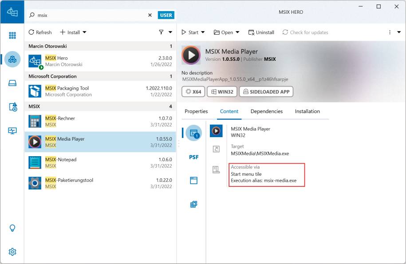Open the lightbulb tips sidebar icon
This screenshot has height=264, width=406.
click(12, 228)
